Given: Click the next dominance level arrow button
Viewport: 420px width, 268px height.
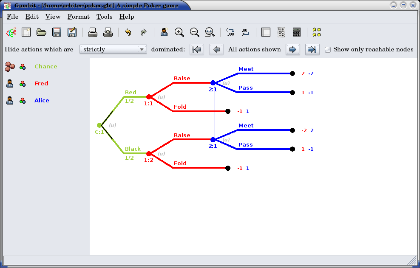Looking at the screenshot, I should 292,49.
